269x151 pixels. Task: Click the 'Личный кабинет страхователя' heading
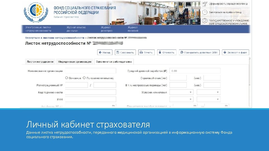[88, 124]
